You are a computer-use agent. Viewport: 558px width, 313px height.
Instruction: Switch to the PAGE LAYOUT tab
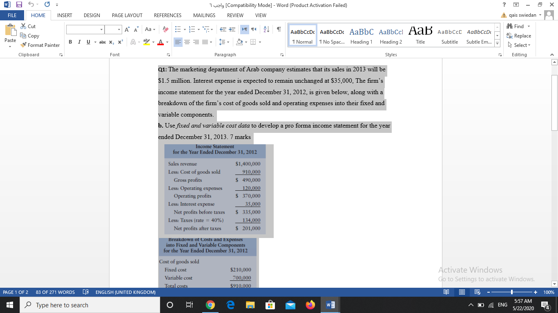(x=127, y=15)
